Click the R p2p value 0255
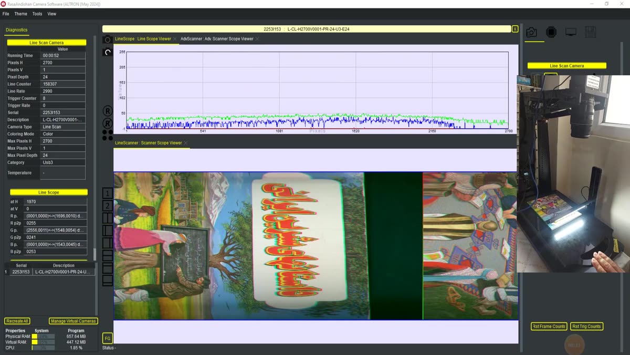Image resolution: width=630 pixels, height=355 pixels. tap(56, 223)
